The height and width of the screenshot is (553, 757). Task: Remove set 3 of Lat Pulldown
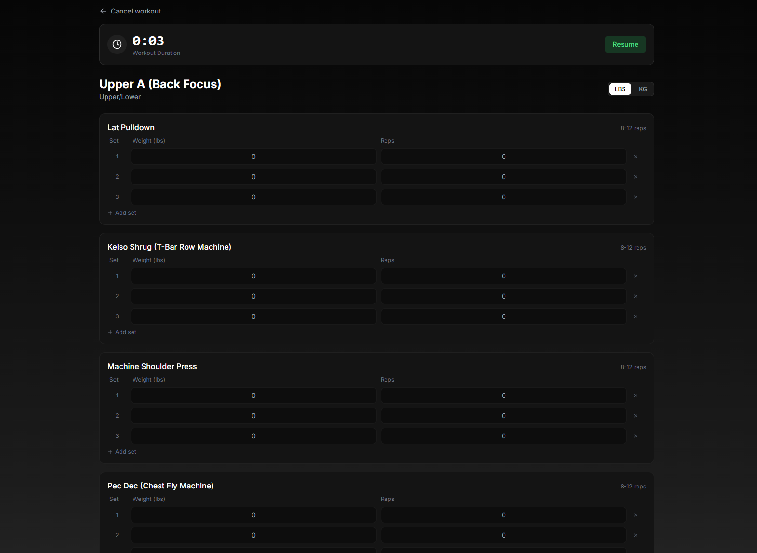(x=636, y=197)
